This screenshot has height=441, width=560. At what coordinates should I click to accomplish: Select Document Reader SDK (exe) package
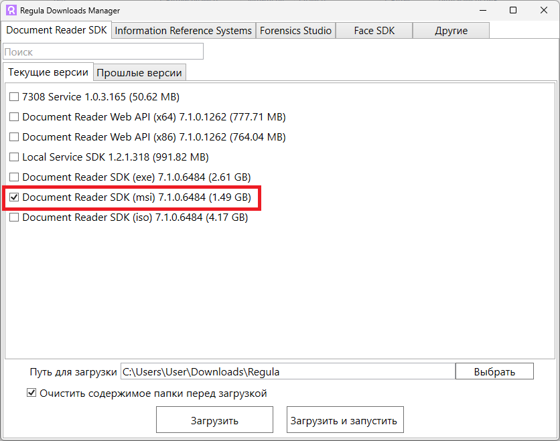[x=13, y=177]
